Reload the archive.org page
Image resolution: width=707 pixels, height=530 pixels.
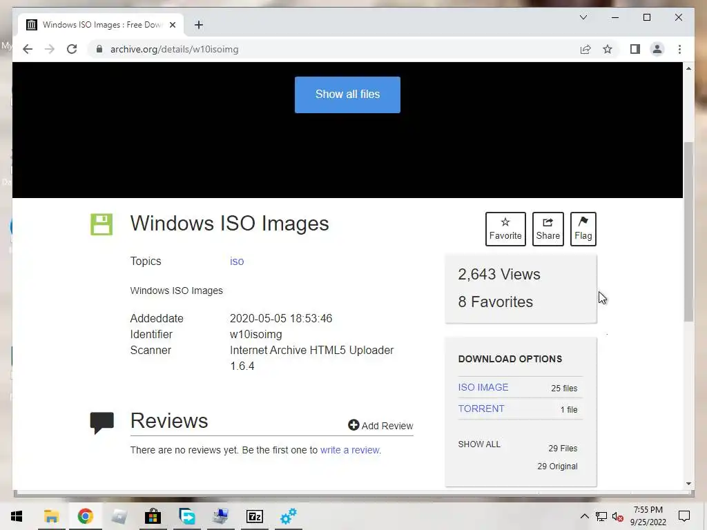(x=72, y=49)
